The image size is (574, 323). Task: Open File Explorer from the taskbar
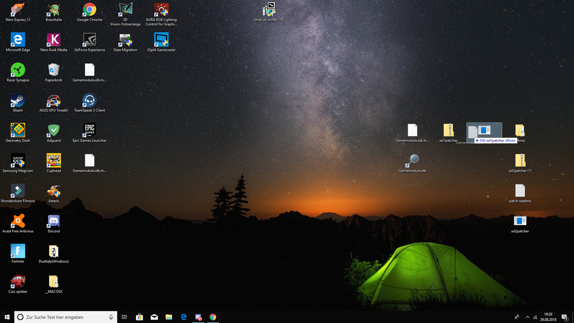169,317
